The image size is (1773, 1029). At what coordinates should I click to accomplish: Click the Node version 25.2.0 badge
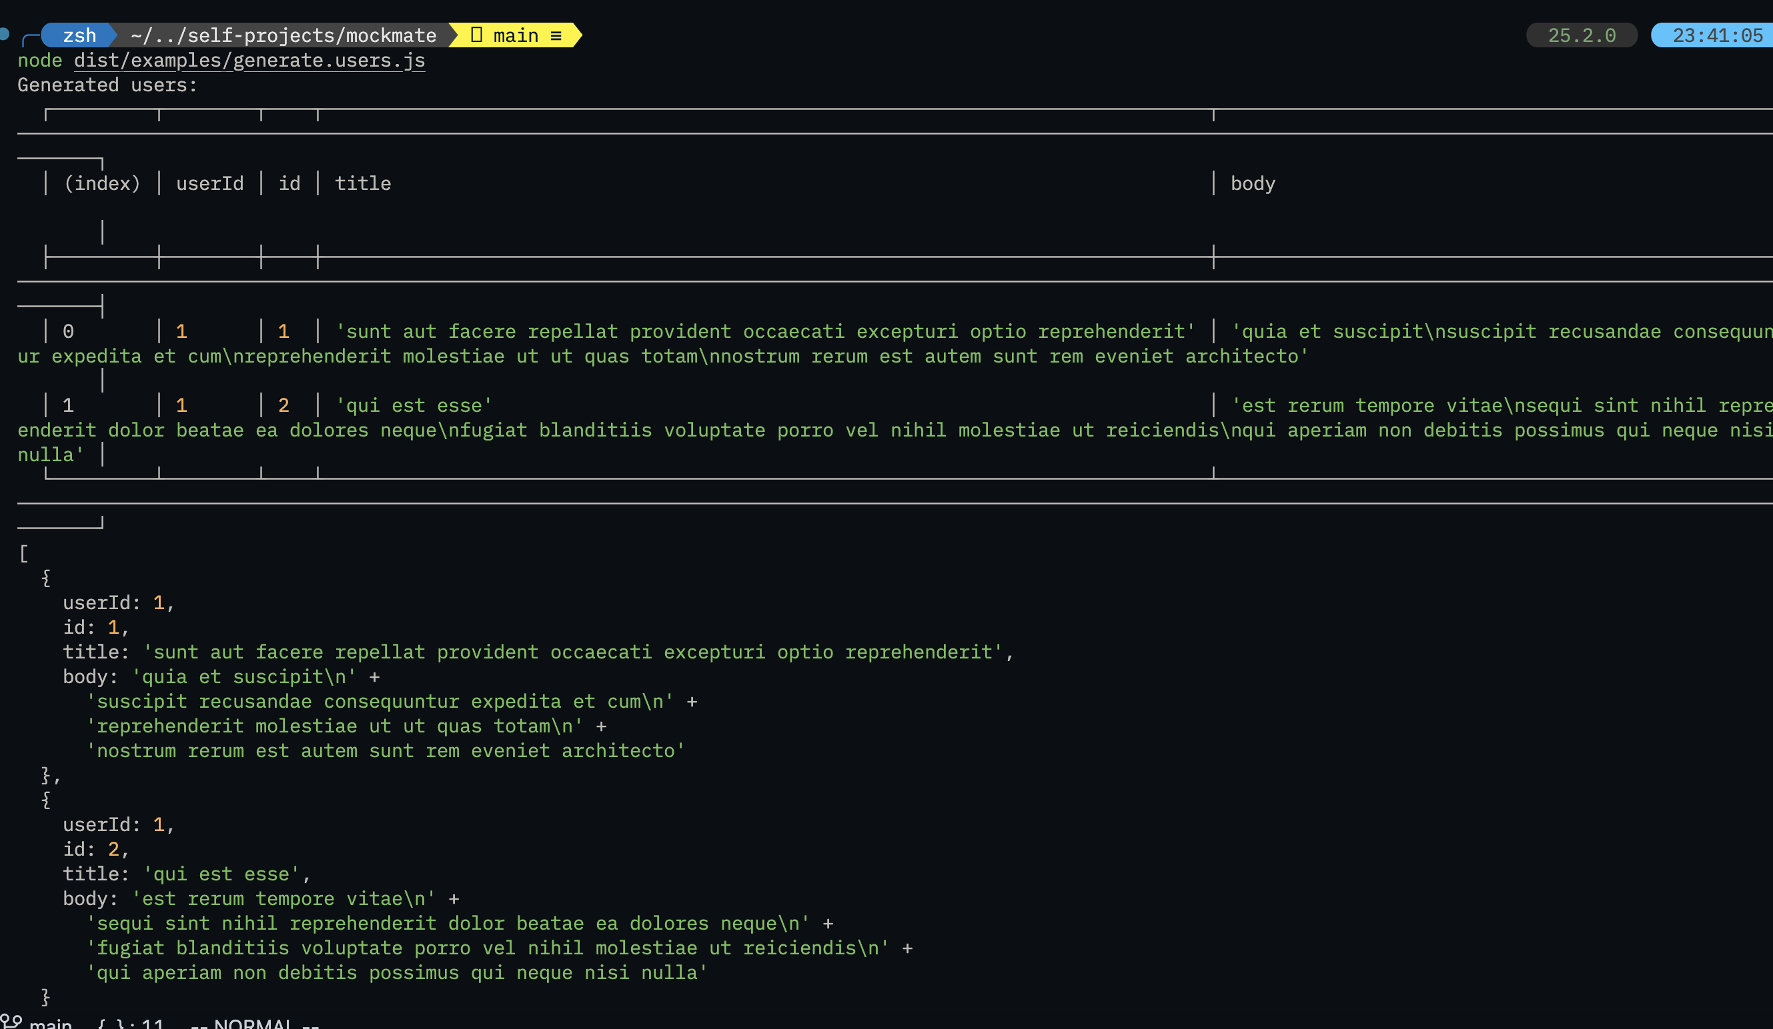(1581, 35)
